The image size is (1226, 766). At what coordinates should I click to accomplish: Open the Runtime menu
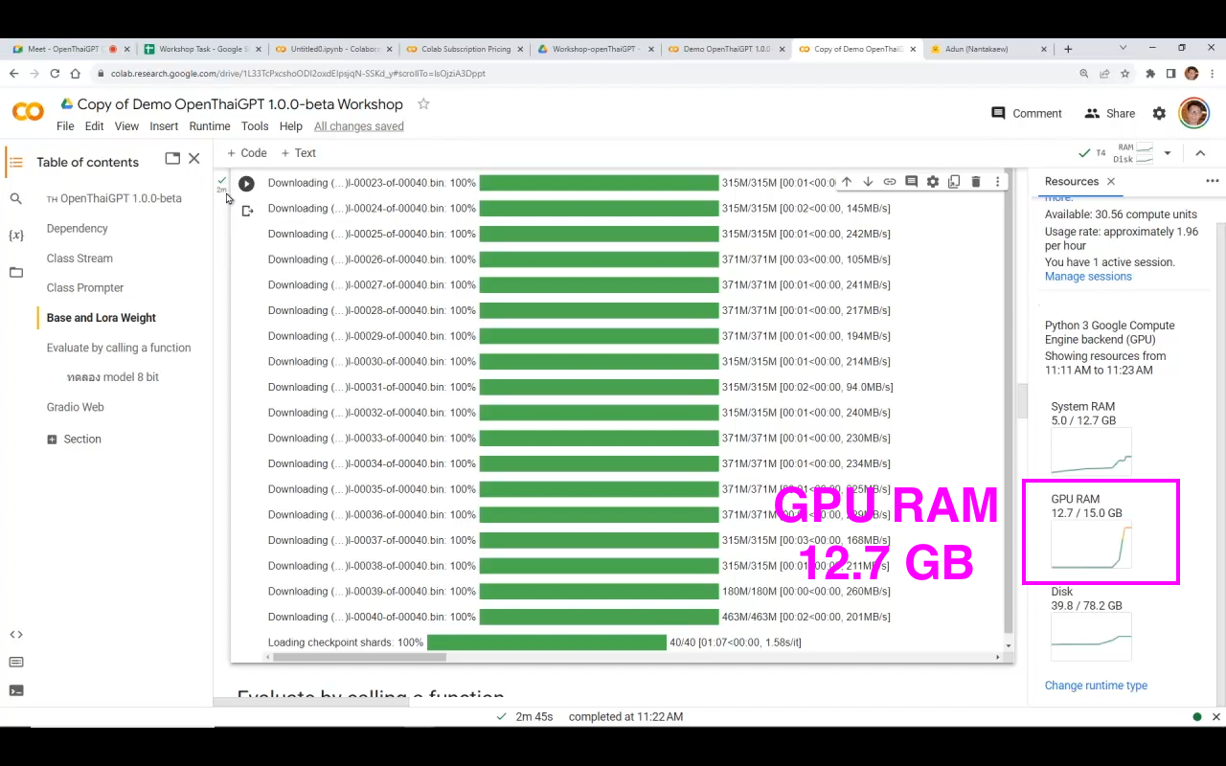210,126
